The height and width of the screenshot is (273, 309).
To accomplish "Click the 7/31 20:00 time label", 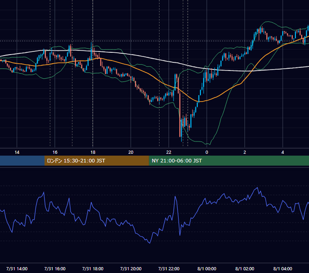I will click(x=131, y=268).
